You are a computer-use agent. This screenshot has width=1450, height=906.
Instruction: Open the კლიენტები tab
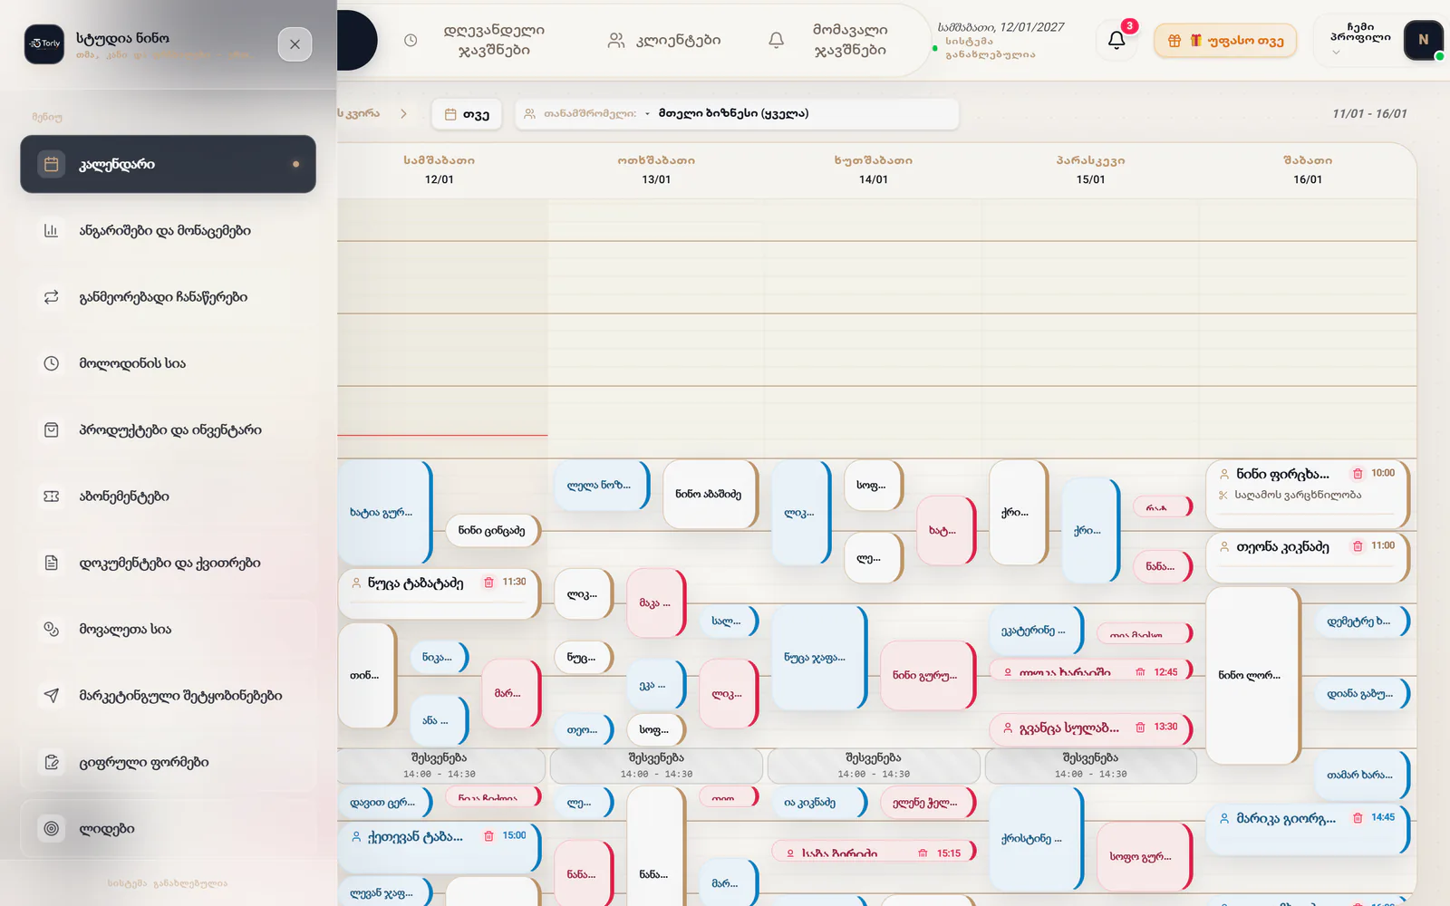[664, 40]
